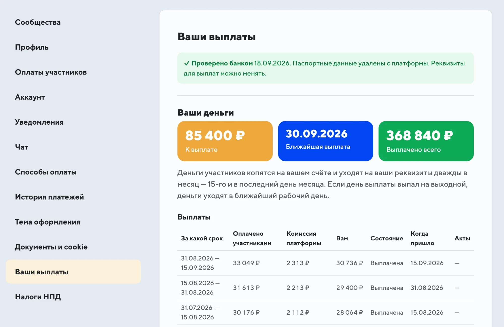This screenshot has width=504, height=327.
Task: Open История платежей
Action: click(49, 197)
